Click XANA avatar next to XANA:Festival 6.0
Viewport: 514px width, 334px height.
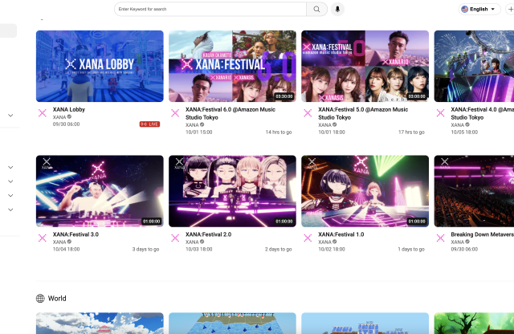tap(175, 113)
